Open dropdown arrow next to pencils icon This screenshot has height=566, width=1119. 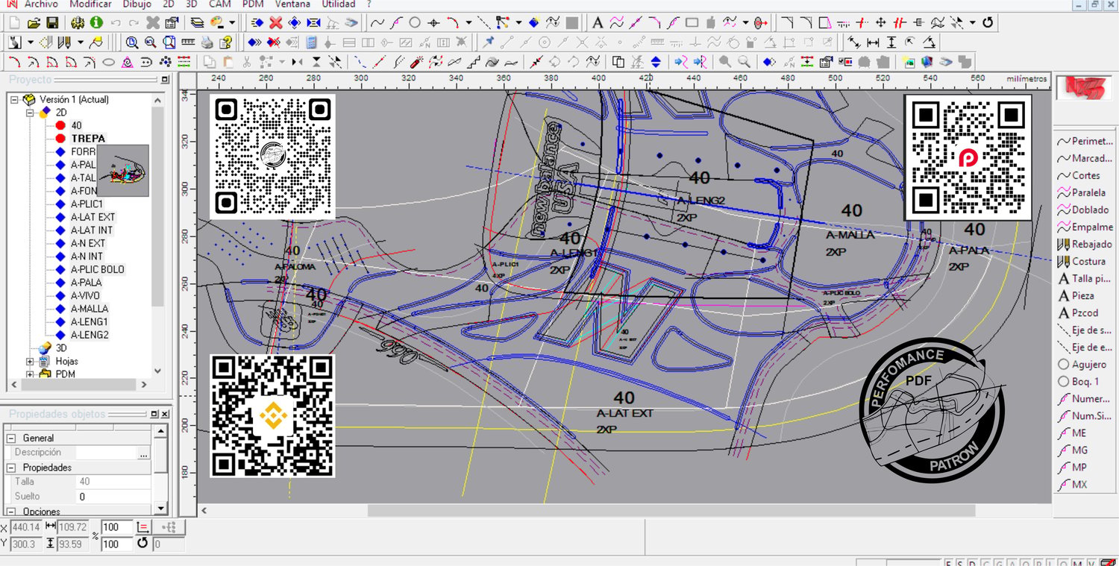[81, 43]
